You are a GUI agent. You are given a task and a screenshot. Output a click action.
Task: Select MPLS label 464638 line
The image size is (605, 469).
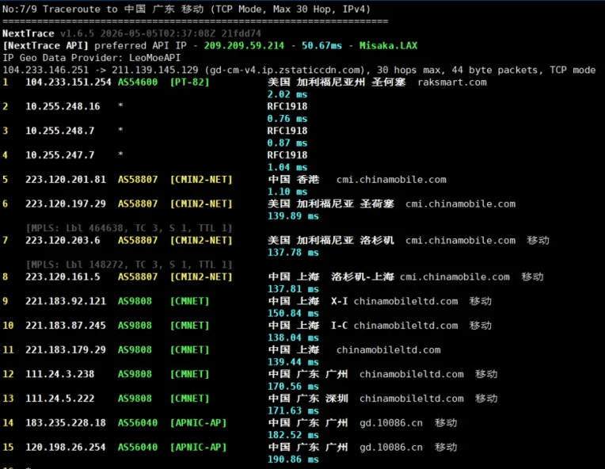129,228
